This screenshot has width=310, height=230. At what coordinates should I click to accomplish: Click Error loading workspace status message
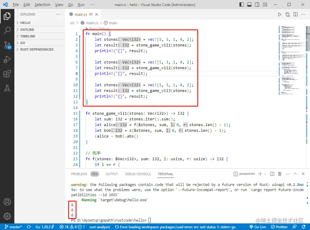(x=175, y=227)
